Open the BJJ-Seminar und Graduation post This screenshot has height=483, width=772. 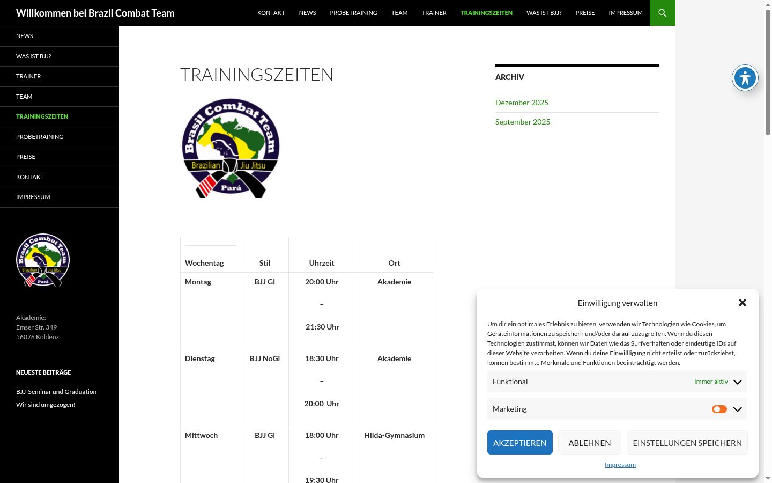pyautogui.click(x=56, y=392)
